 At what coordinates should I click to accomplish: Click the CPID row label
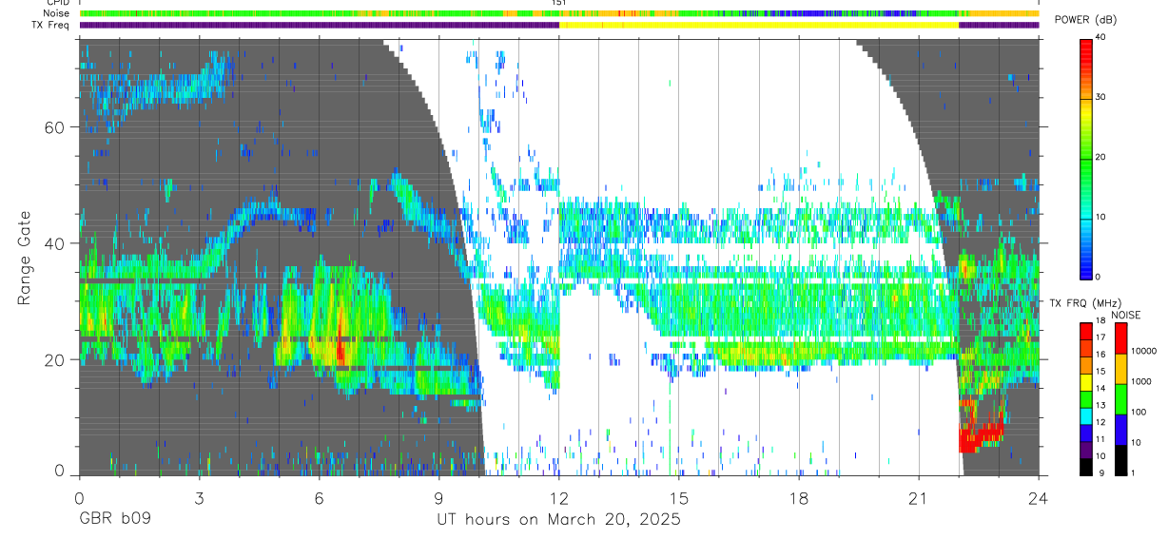pos(57,3)
